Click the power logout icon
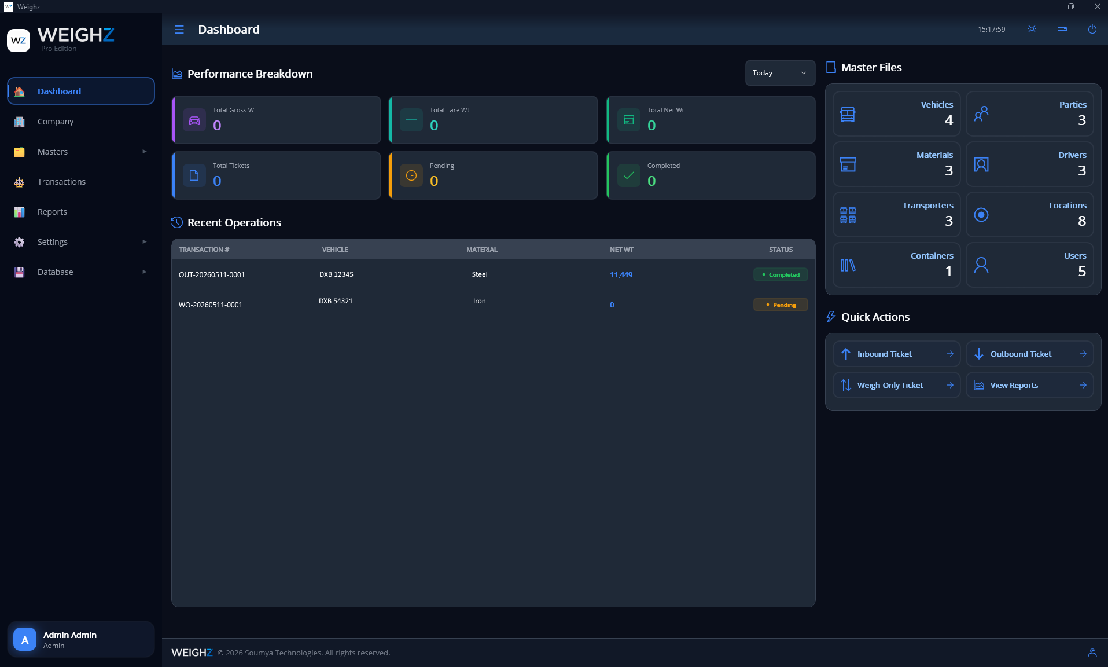This screenshot has width=1108, height=667. point(1092,29)
